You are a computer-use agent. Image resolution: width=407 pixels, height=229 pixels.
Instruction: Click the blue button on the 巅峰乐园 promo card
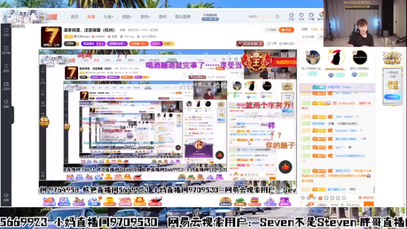(x=392, y=97)
